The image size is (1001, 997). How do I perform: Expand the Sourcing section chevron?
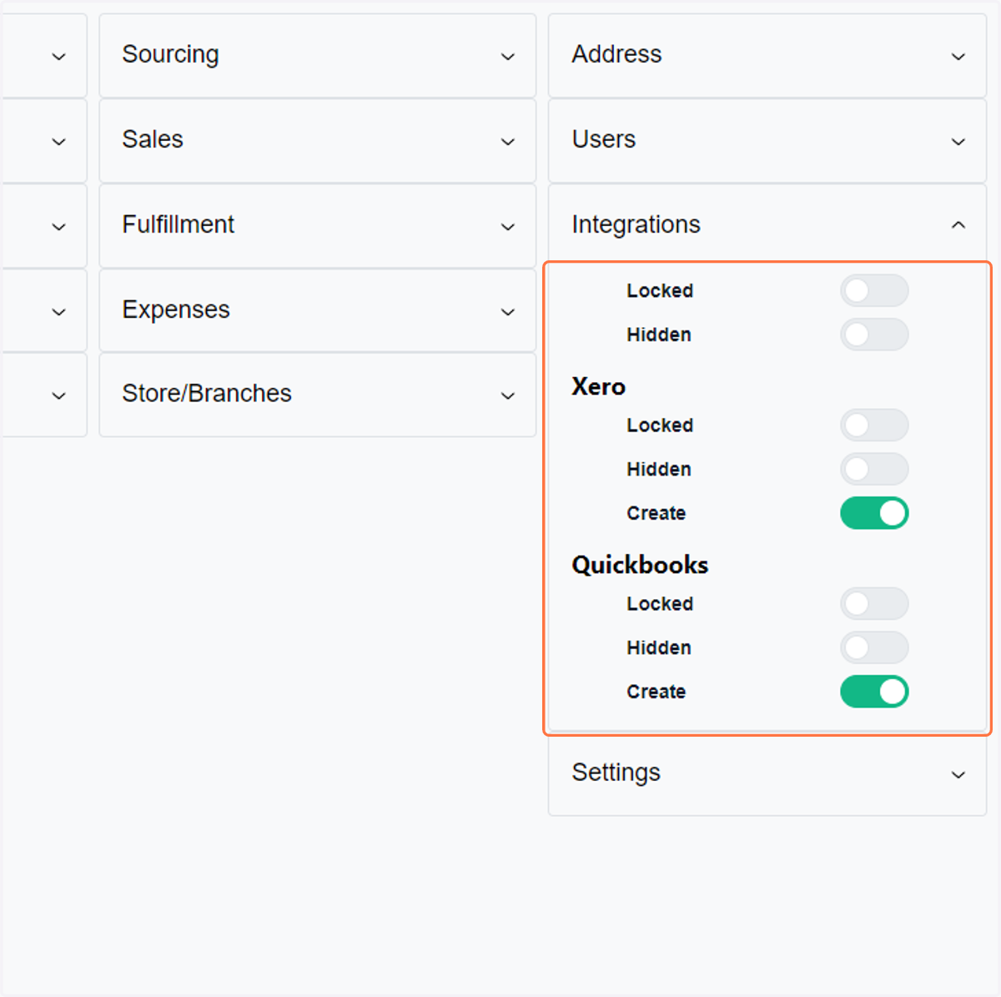coord(507,57)
